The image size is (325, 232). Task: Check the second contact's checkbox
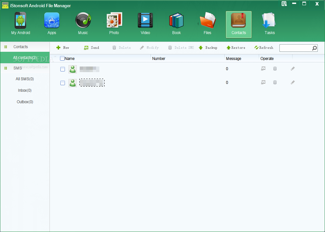point(63,83)
